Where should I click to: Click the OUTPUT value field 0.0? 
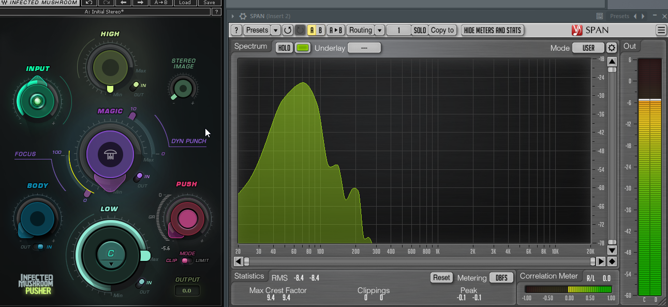187,290
